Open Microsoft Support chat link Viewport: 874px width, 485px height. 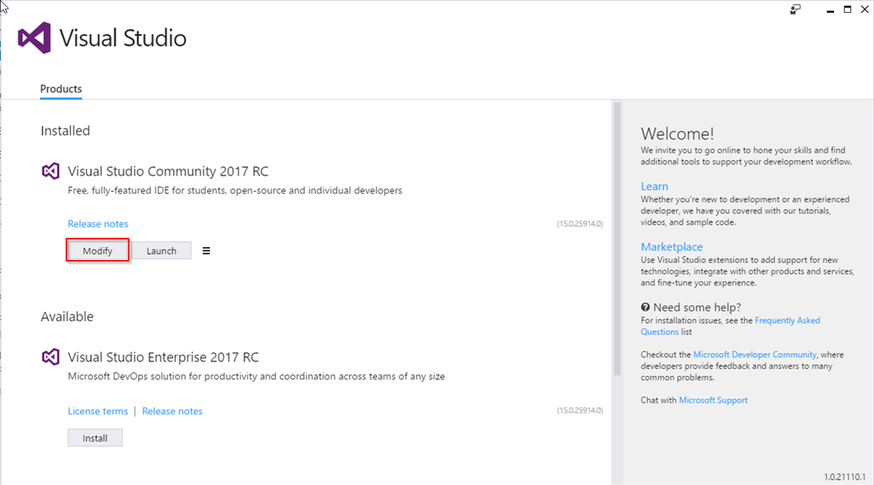point(713,400)
